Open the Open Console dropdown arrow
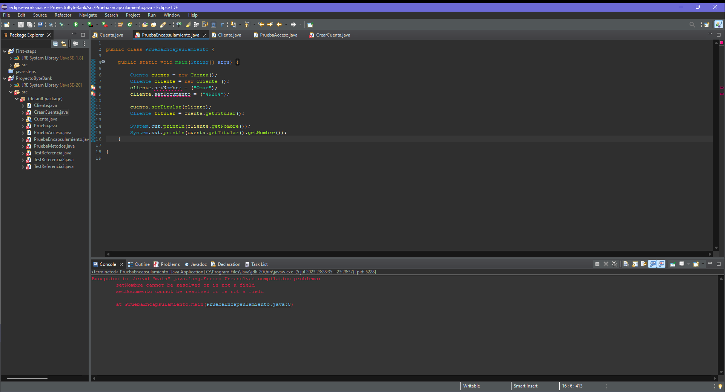Image resolution: width=725 pixels, height=392 pixels. [703, 264]
